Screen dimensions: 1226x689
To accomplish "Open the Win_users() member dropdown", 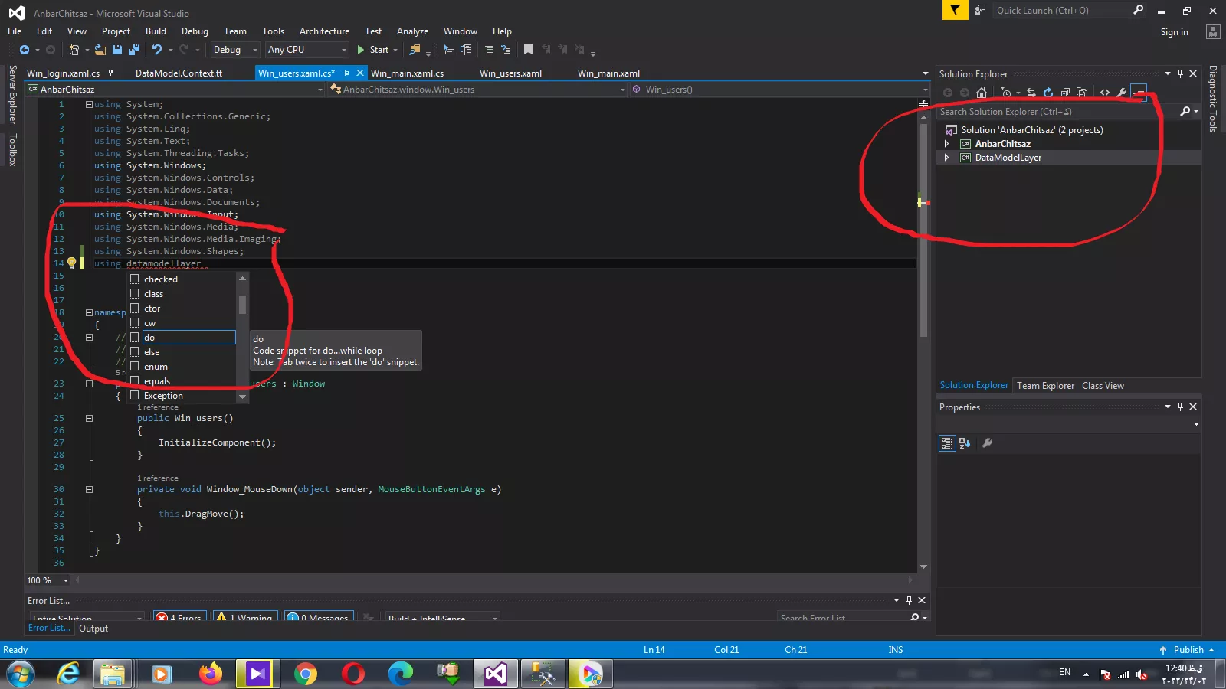I will tap(779, 90).
